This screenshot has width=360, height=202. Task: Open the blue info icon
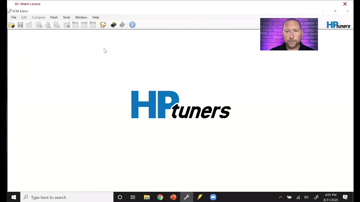(x=132, y=25)
